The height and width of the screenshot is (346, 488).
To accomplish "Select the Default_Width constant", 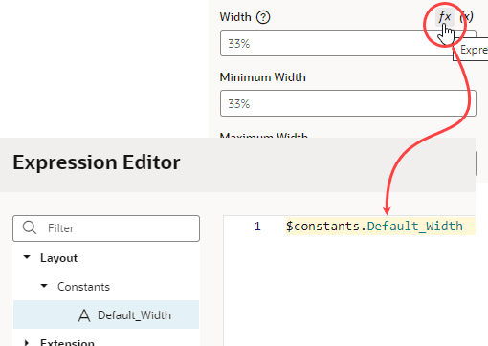I will pyautogui.click(x=106, y=314).
